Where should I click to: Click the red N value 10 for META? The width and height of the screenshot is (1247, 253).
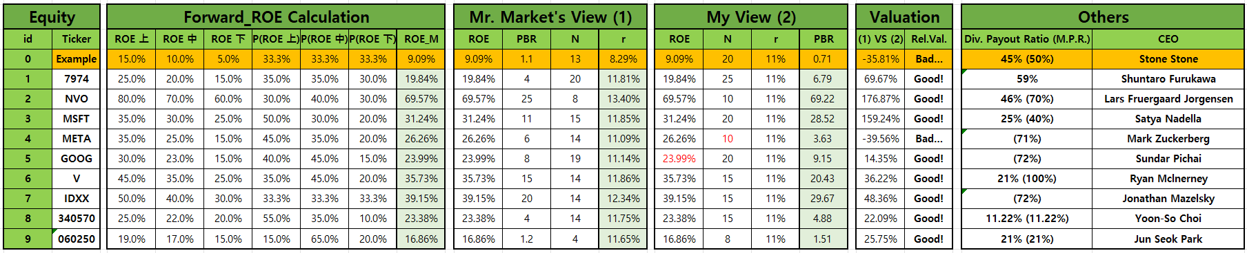[x=728, y=139]
